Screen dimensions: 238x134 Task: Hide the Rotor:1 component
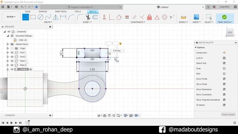pos(12,61)
